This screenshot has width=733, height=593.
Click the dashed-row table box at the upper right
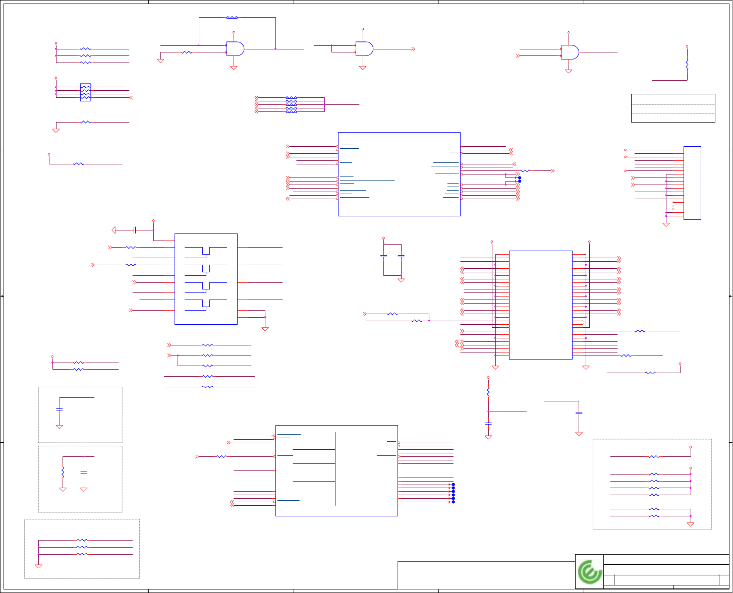pyautogui.click(x=673, y=108)
